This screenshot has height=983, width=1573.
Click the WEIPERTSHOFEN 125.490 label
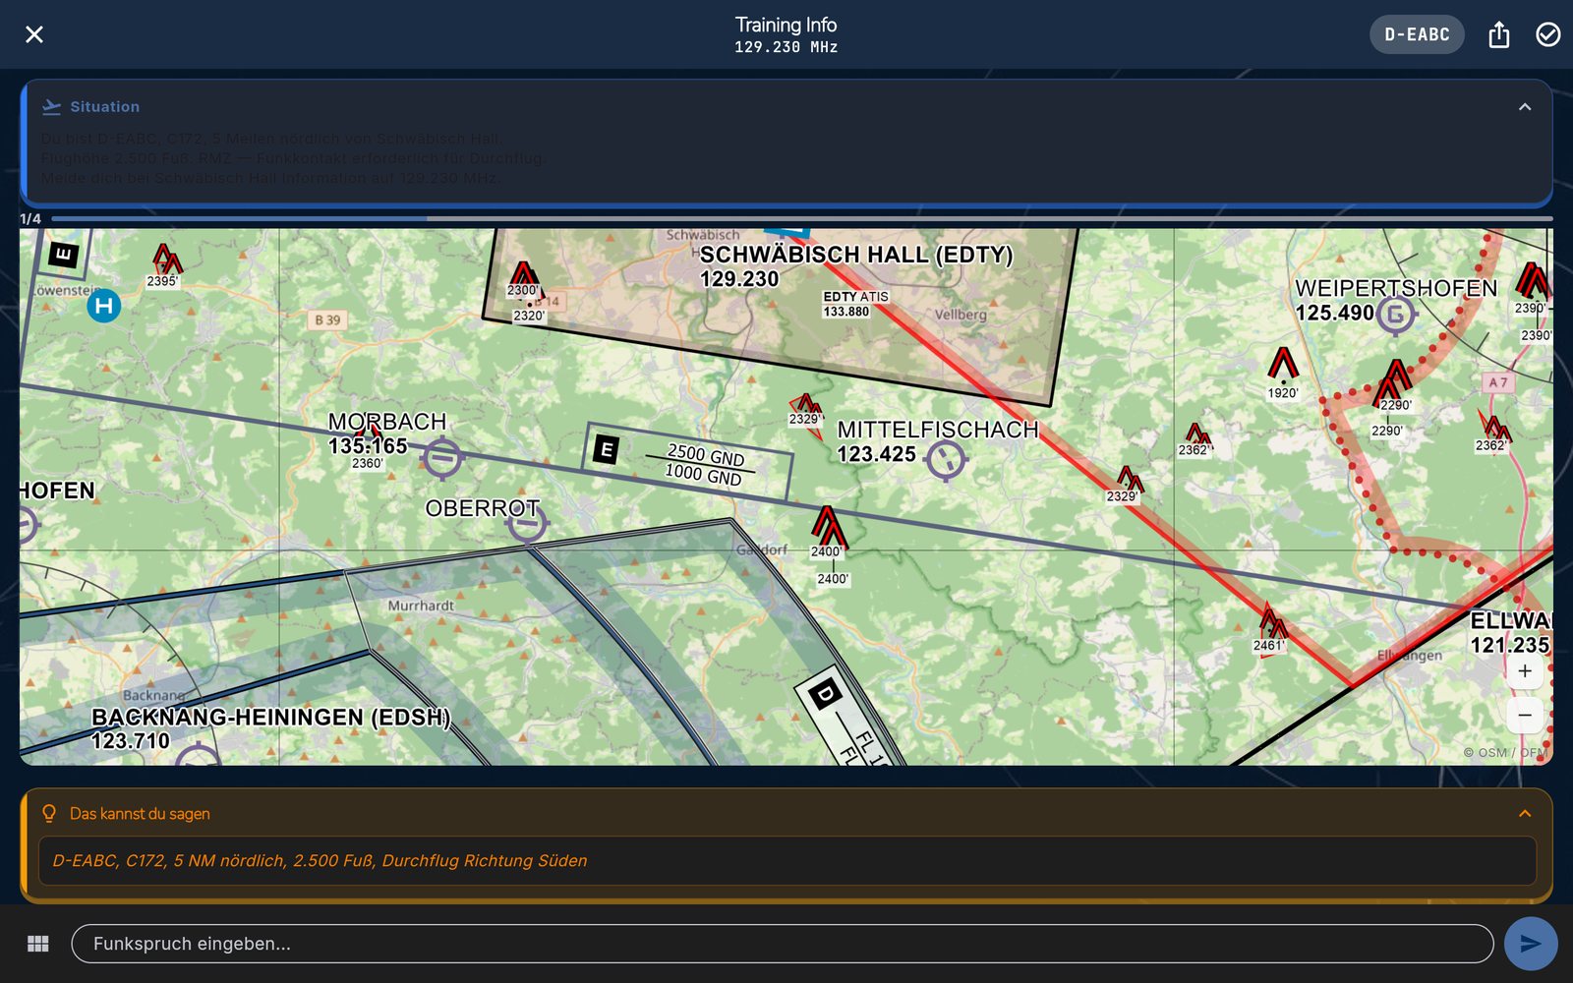click(x=1396, y=300)
